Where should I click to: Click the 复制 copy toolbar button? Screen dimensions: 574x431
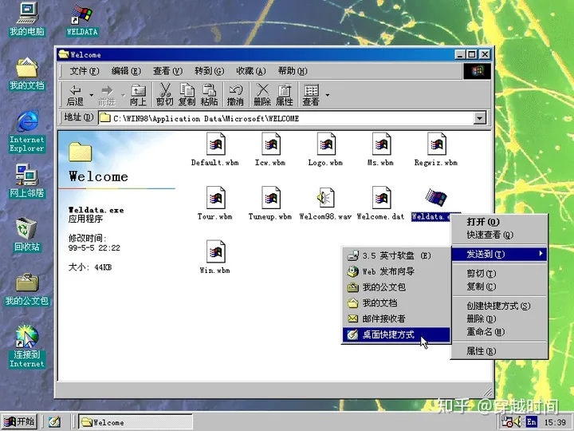tap(187, 95)
